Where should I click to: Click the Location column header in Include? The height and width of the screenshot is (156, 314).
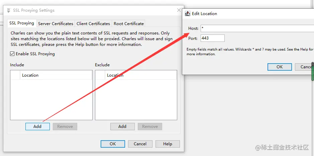(x=56, y=75)
